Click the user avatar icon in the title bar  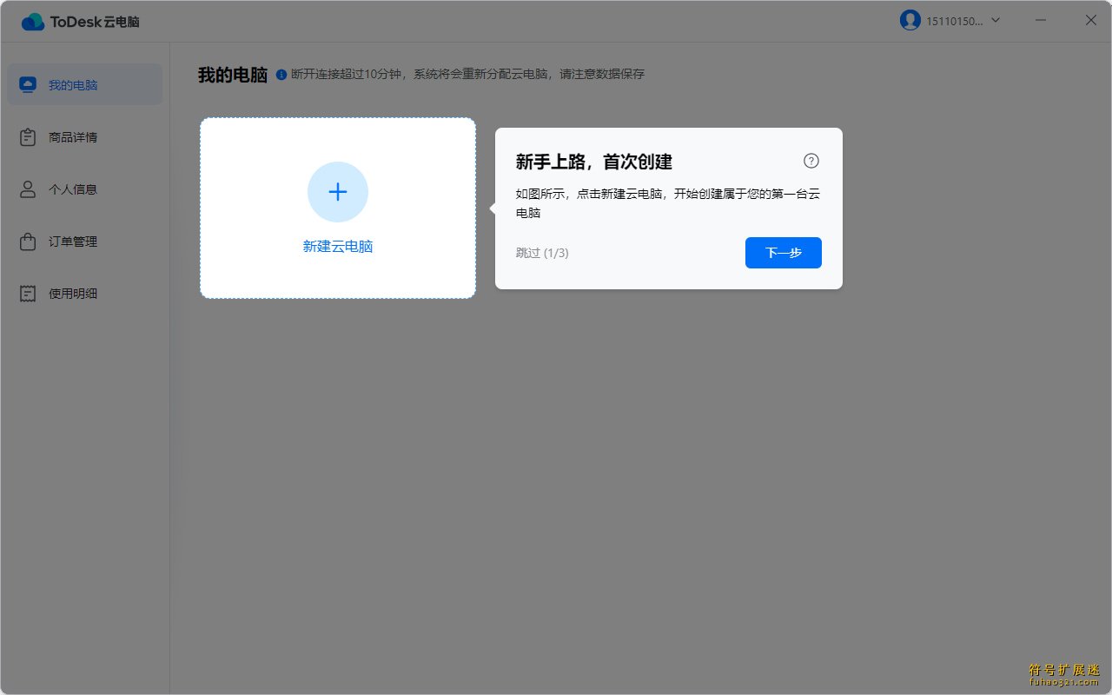tap(910, 20)
